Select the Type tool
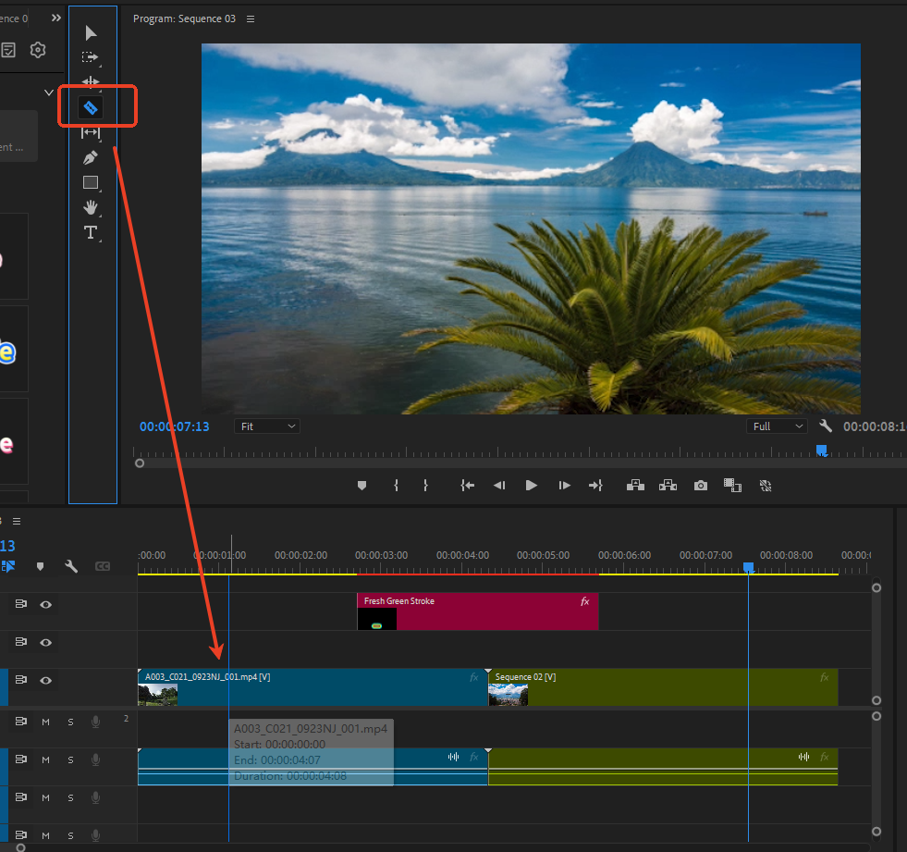907x852 pixels. [x=92, y=232]
